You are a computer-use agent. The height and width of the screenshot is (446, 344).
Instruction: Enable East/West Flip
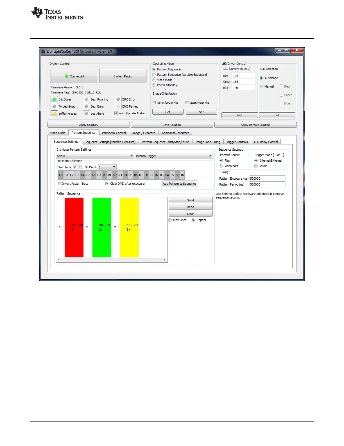[187, 102]
